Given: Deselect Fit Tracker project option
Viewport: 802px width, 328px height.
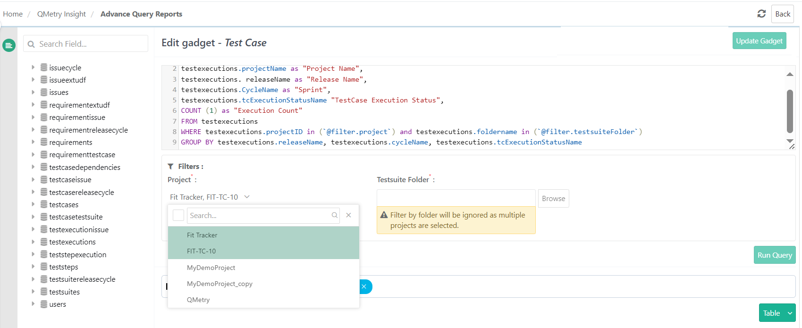Looking at the screenshot, I should (x=263, y=235).
